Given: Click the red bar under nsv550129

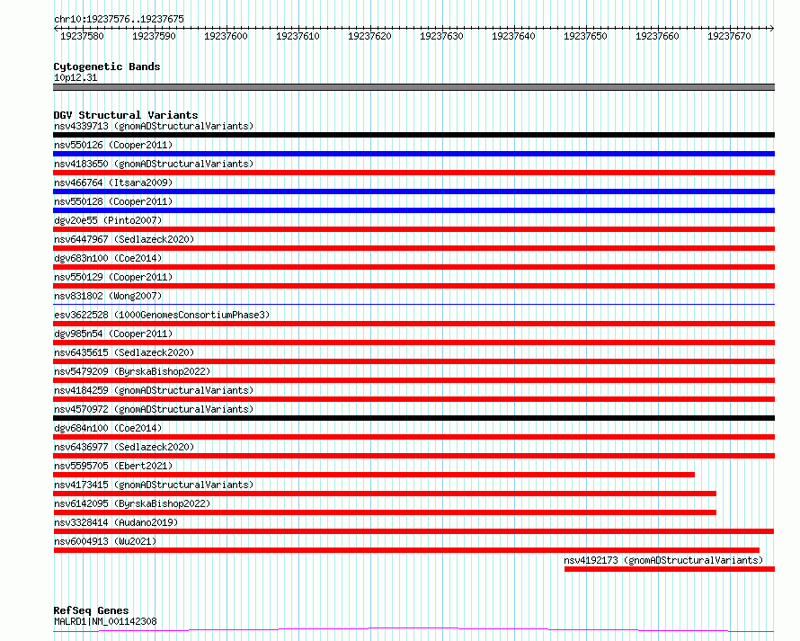Looking at the screenshot, I should click(413, 286).
